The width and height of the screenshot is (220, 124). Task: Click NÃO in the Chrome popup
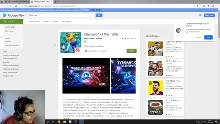pyautogui.click(x=199, y=38)
